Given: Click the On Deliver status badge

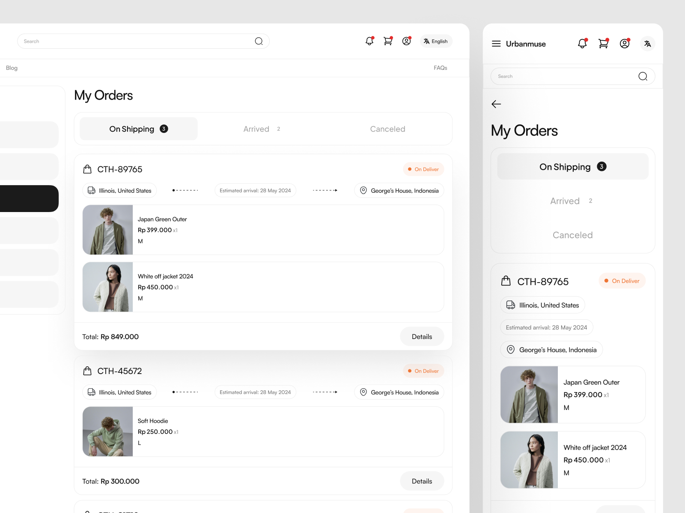Looking at the screenshot, I should [x=423, y=169].
